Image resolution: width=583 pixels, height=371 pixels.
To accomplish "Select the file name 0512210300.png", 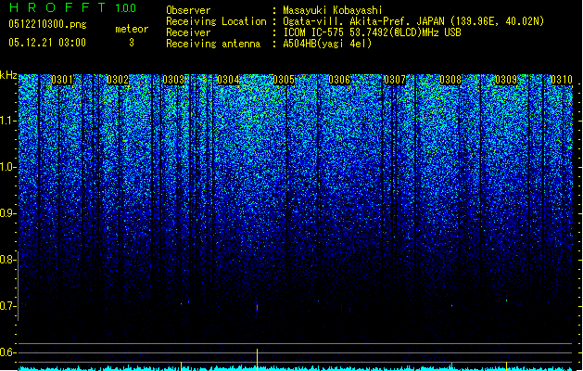I will (x=47, y=24).
